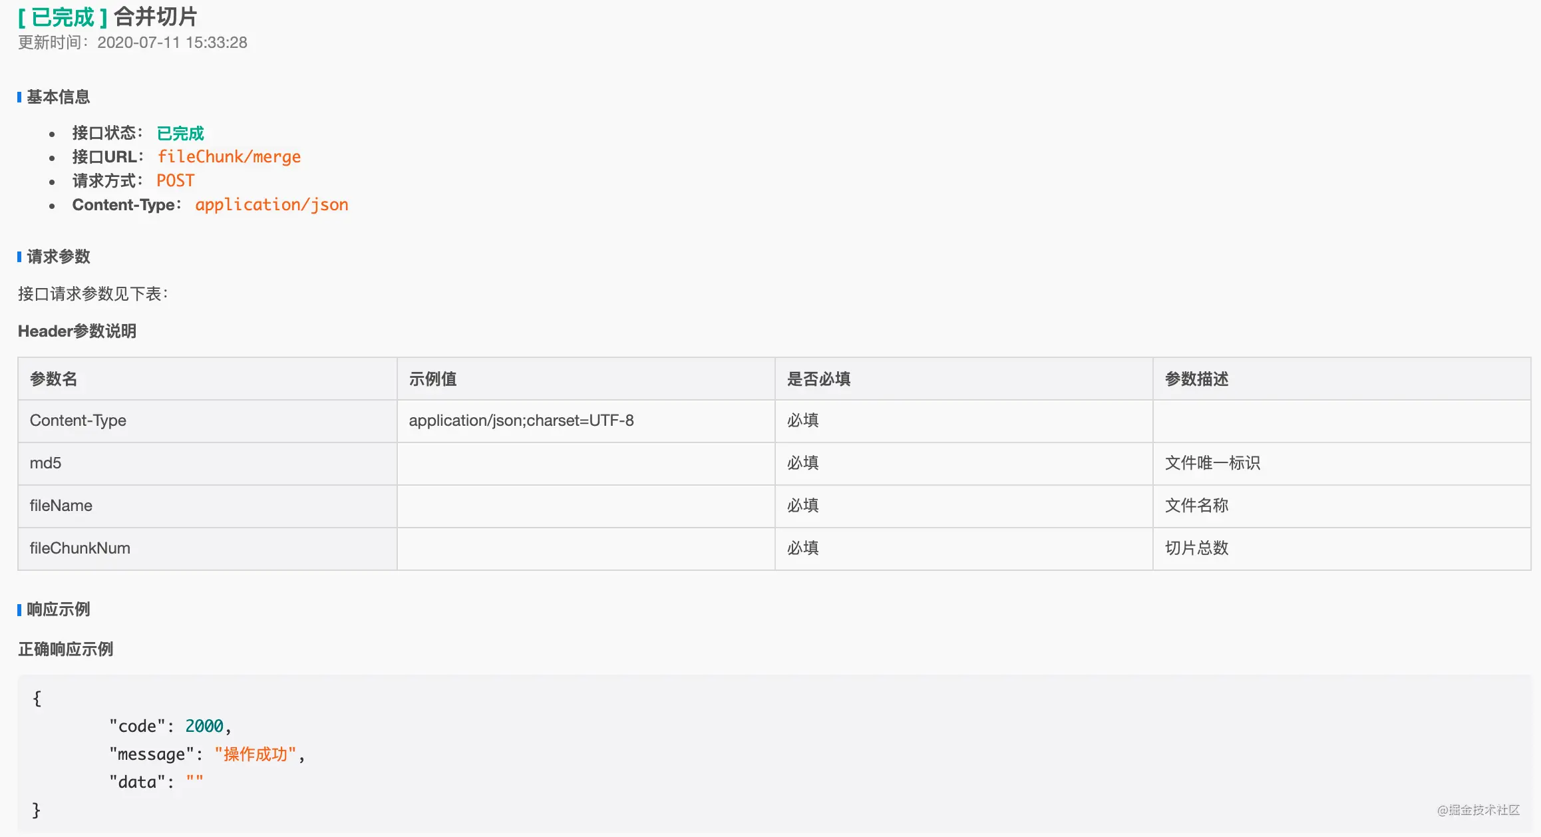Click the 合并切片 page title
Viewport: 1541px width, 837px height.
[x=156, y=17]
